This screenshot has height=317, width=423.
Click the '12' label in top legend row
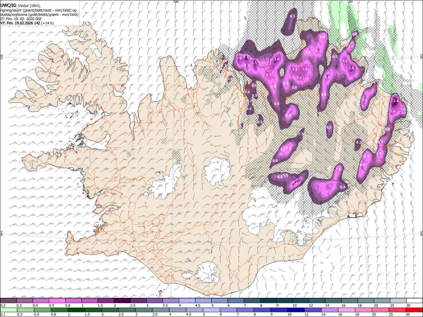click(x=311, y=305)
